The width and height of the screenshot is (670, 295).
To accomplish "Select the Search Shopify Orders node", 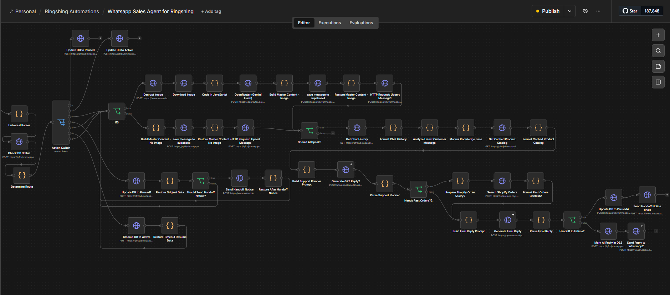I will (502, 181).
